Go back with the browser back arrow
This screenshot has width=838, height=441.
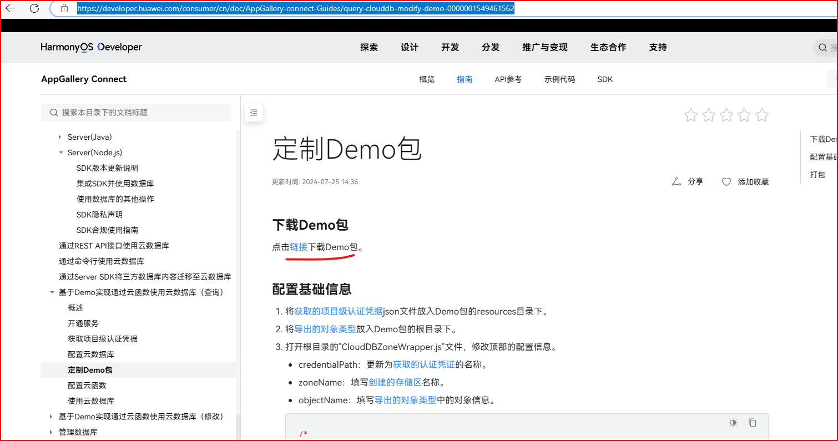(10, 8)
